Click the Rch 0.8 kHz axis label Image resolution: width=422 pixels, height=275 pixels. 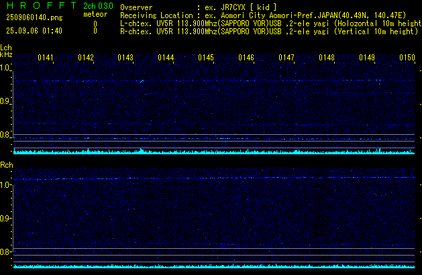(5, 252)
